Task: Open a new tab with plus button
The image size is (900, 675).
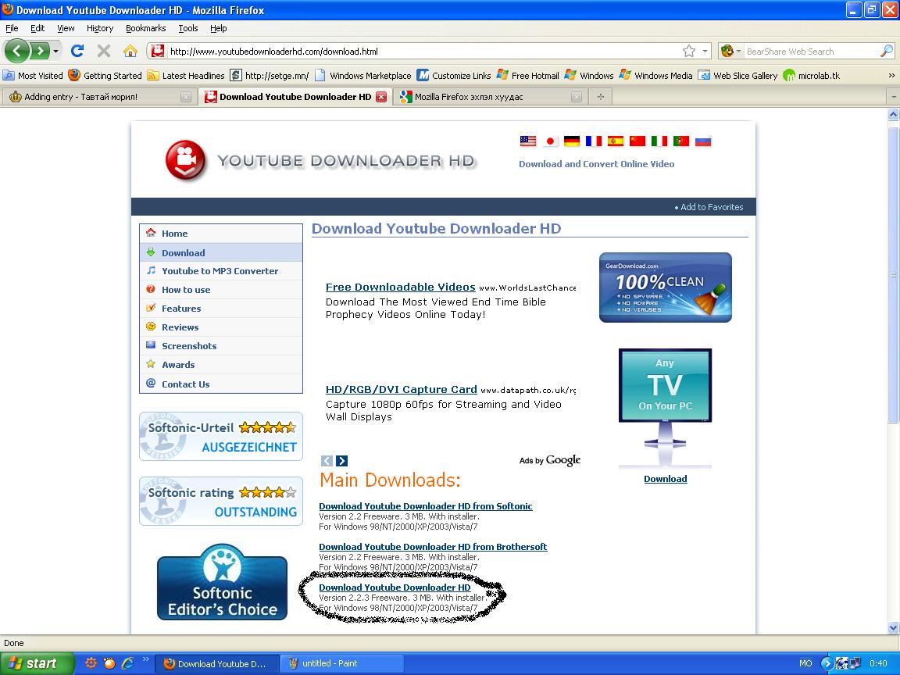Action: (600, 97)
